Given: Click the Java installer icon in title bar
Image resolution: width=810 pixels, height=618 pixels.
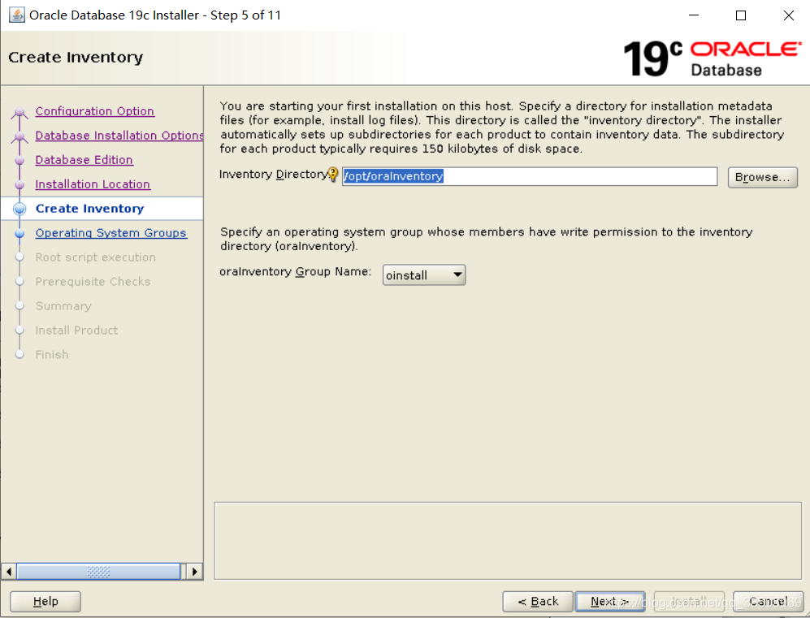Looking at the screenshot, I should pyautogui.click(x=16, y=15).
